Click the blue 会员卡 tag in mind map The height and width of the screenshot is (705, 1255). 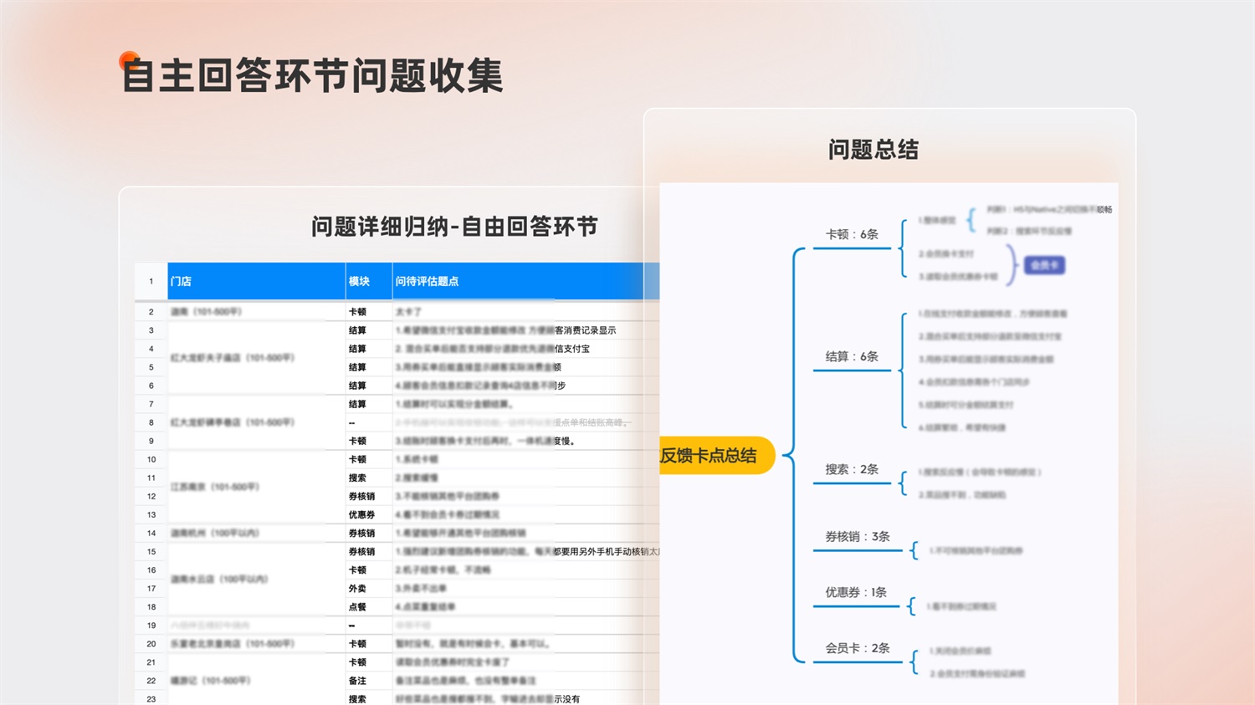click(1044, 265)
